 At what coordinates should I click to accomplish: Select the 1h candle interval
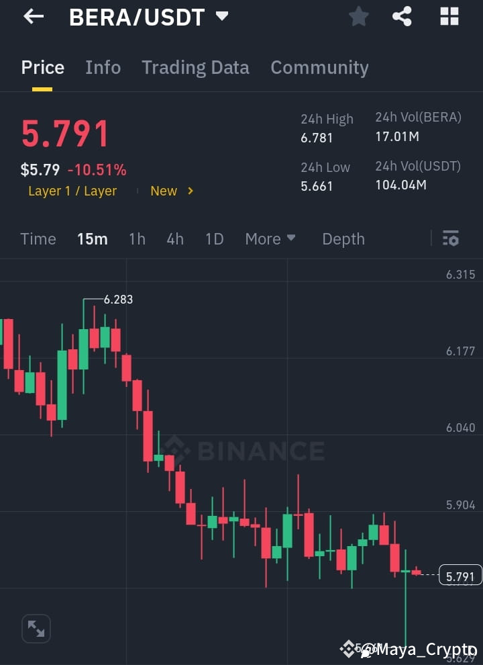coord(137,238)
